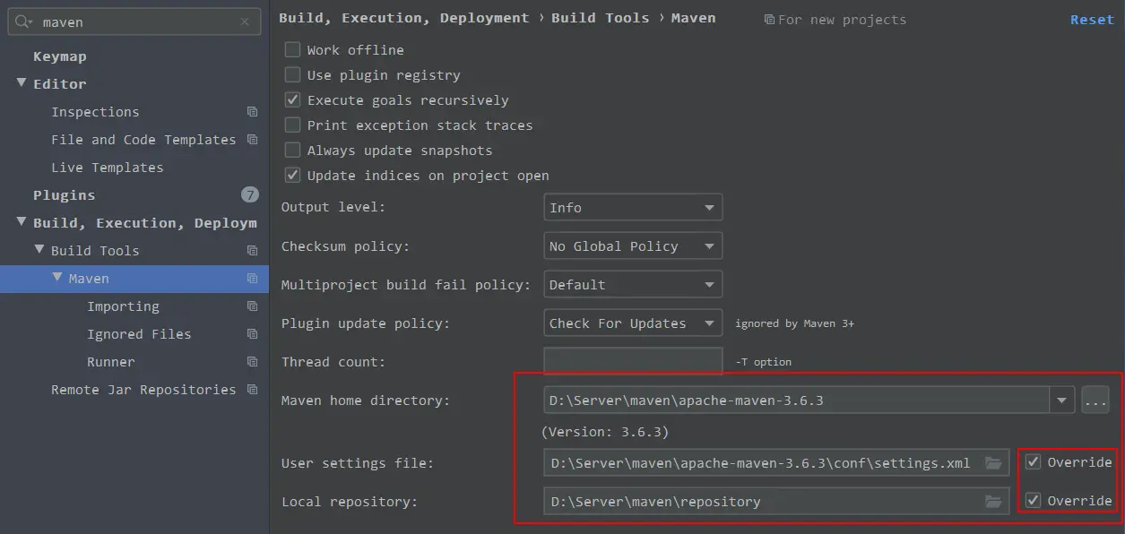Click the (Version: 3.6.3) text
The width and height of the screenshot is (1125, 534).
coord(605,432)
